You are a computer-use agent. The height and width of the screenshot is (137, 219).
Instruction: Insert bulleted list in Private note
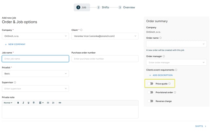48,103
